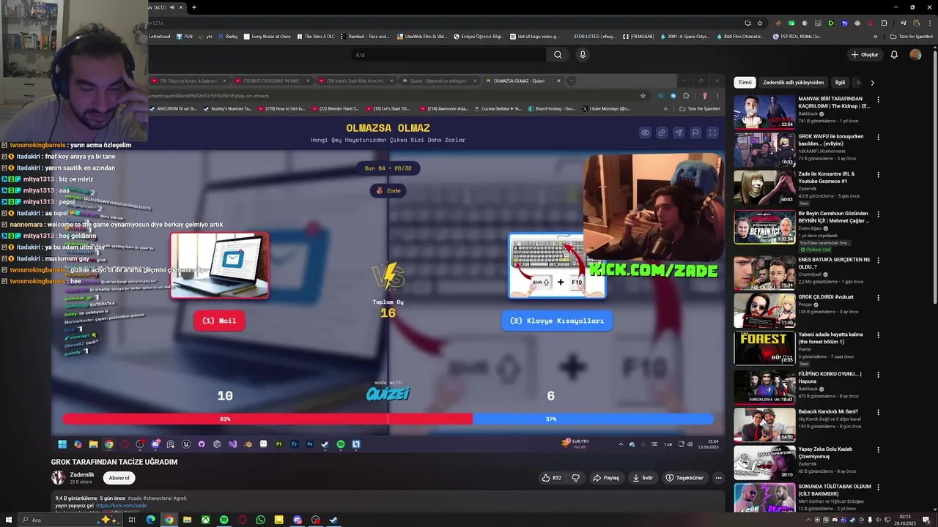Open the MANYAK BİRİ TARAFINDAN KAÇIRILDIM thumbnail

click(x=764, y=112)
